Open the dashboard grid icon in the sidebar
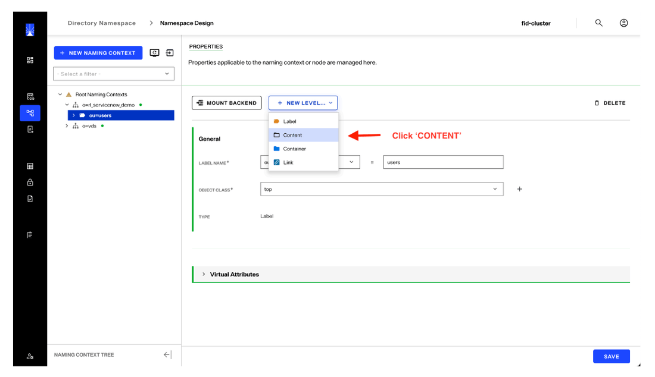Viewport: 655px width, 377px height. [x=30, y=60]
